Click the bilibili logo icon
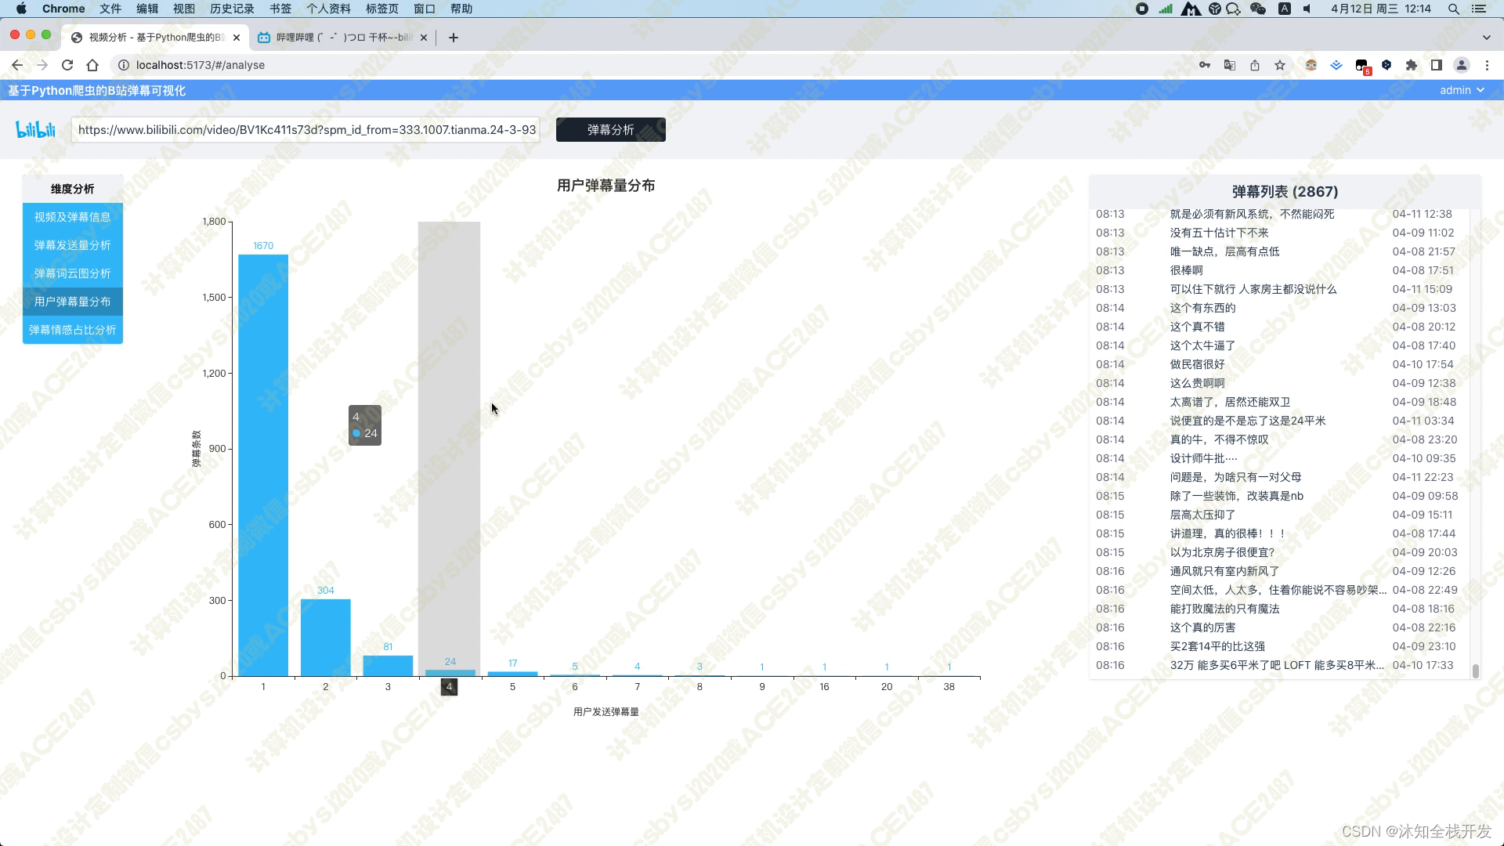The width and height of the screenshot is (1504, 846). coord(36,129)
